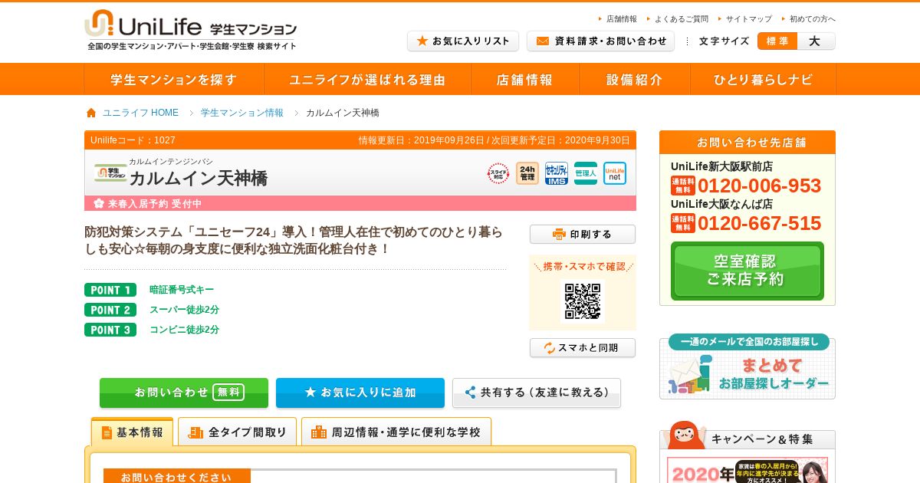The width and height of the screenshot is (920, 483).
Task: Click UniLife大阪なんば店 store name
Action: pyautogui.click(x=721, y=204)
